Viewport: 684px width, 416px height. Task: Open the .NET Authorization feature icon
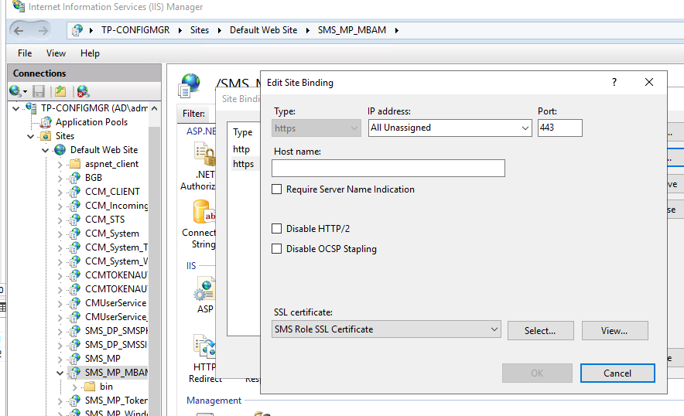click(x=203, y=154)
